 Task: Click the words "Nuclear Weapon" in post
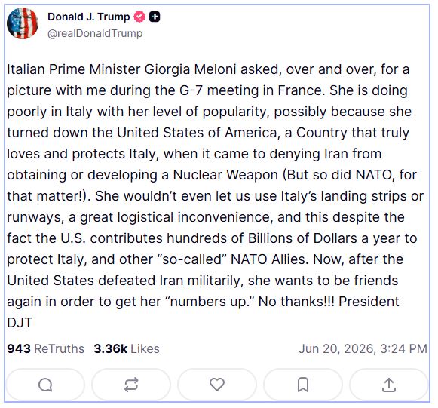pos(225,175)
